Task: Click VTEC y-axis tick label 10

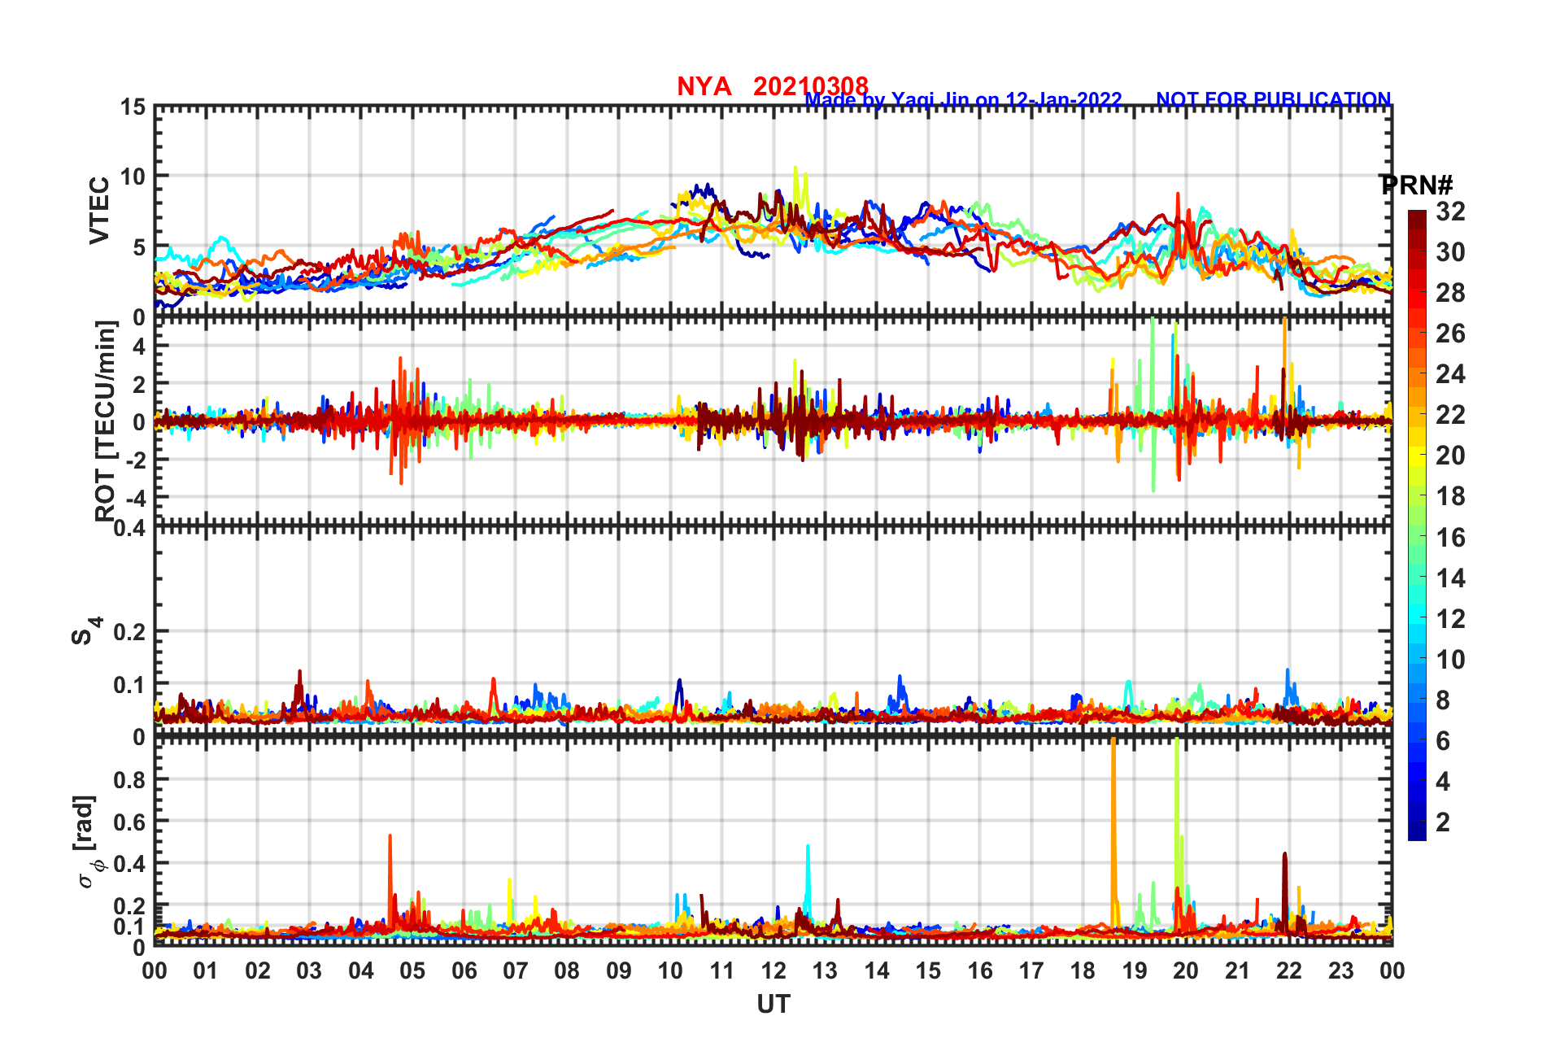Action: coord(133,177)
